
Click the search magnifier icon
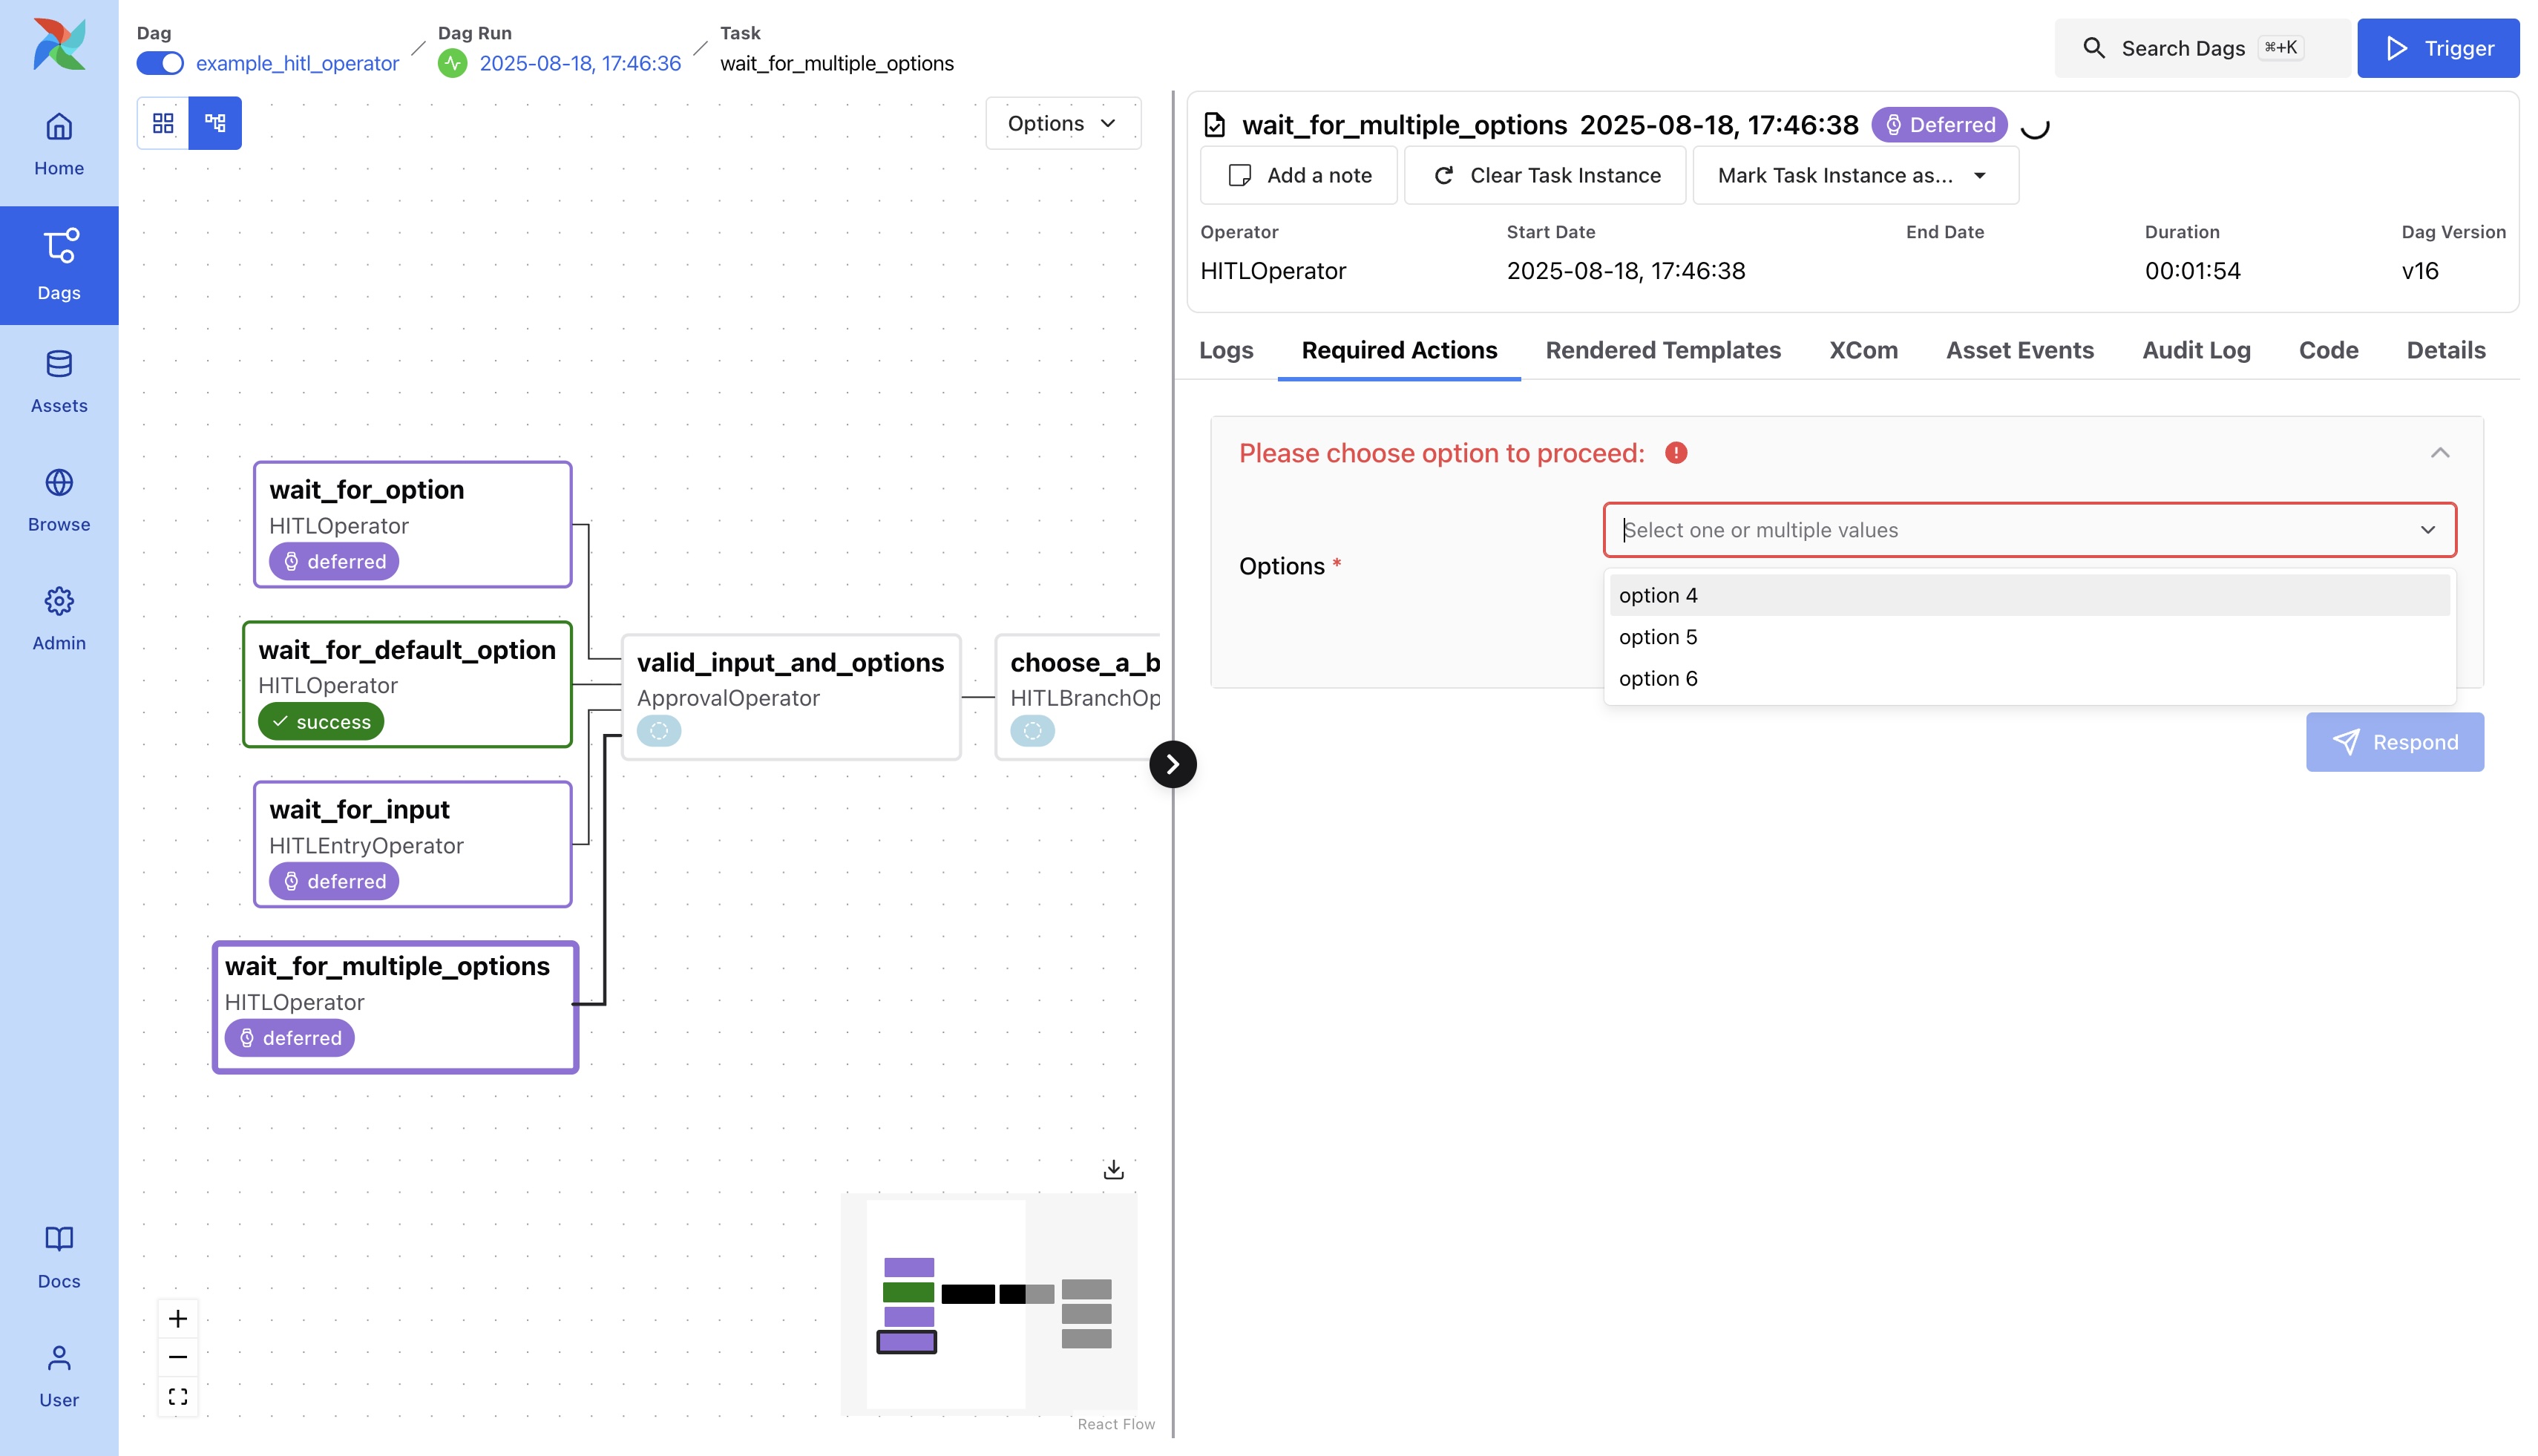(x=2093, y=48)
